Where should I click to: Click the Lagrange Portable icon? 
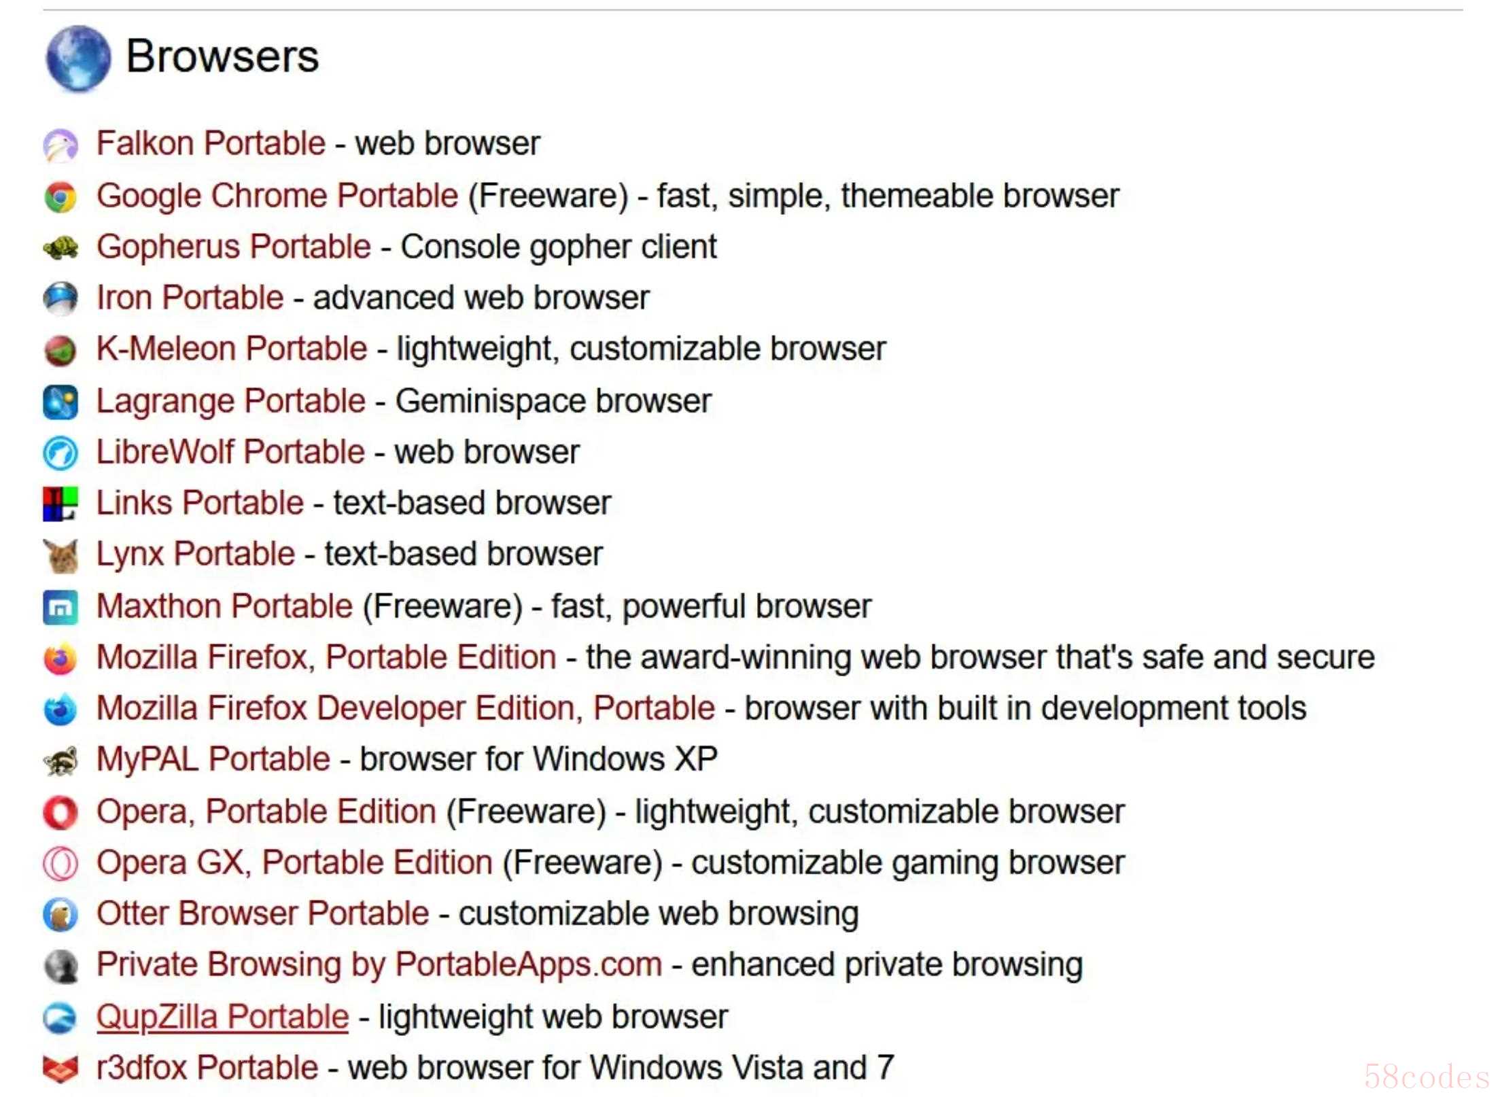click(60, 402)
